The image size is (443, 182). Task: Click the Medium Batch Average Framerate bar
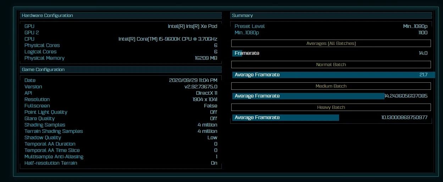[308, 96]
